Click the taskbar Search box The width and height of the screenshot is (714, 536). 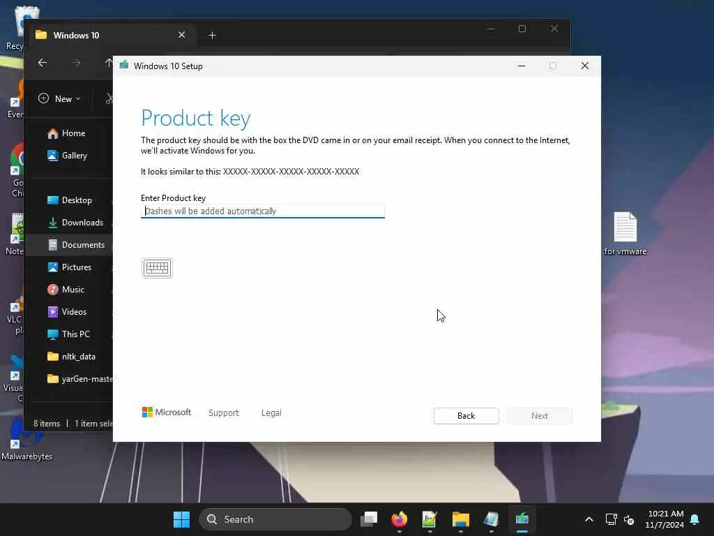[275, 519]
